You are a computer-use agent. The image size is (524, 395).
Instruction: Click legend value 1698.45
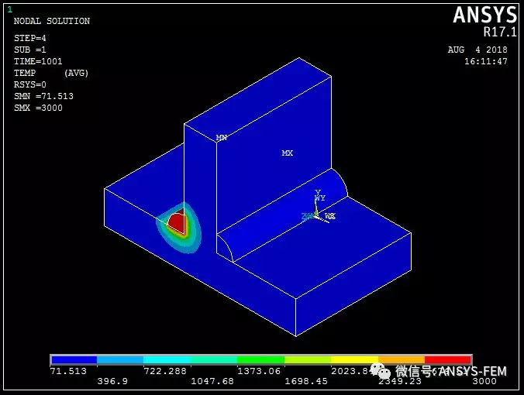[306, 381]
